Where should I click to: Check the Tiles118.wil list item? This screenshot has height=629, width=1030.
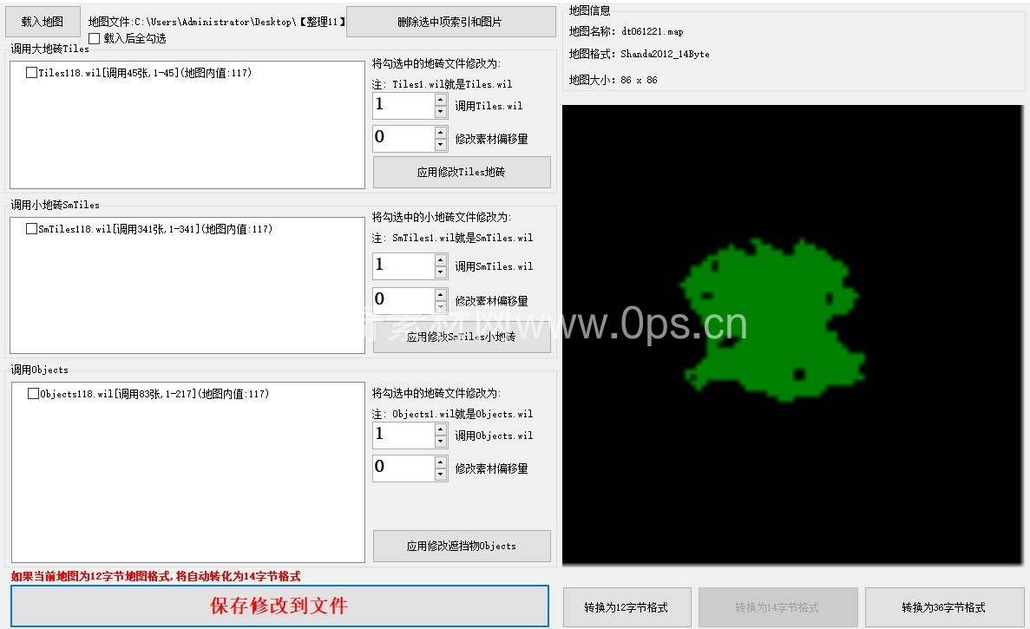click(x=32, y=74)
